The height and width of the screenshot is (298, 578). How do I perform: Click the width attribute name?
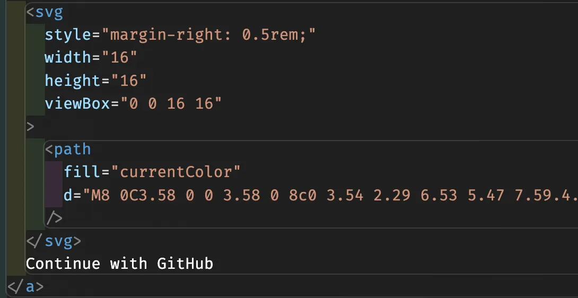(68, 58)
